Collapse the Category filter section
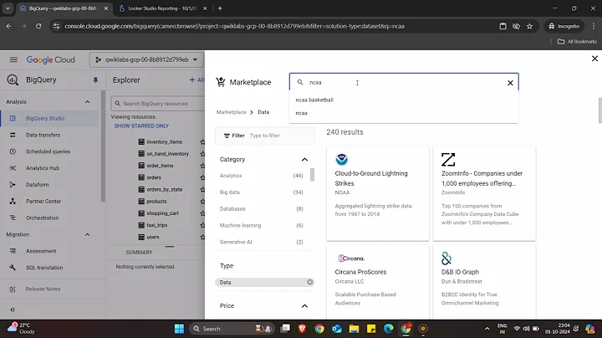 [304, 160]
